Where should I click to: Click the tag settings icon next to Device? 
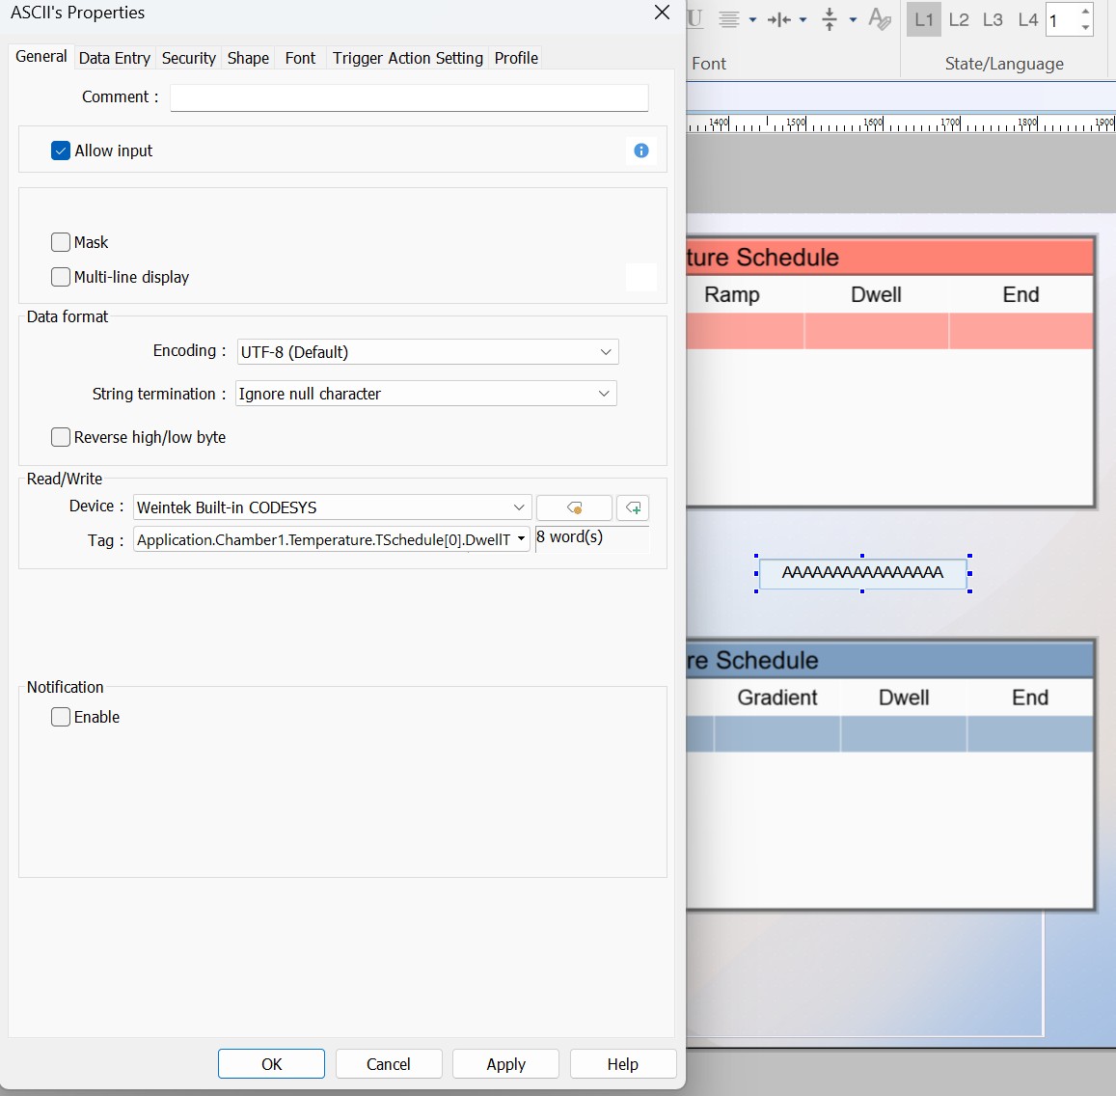coord(574,507)
